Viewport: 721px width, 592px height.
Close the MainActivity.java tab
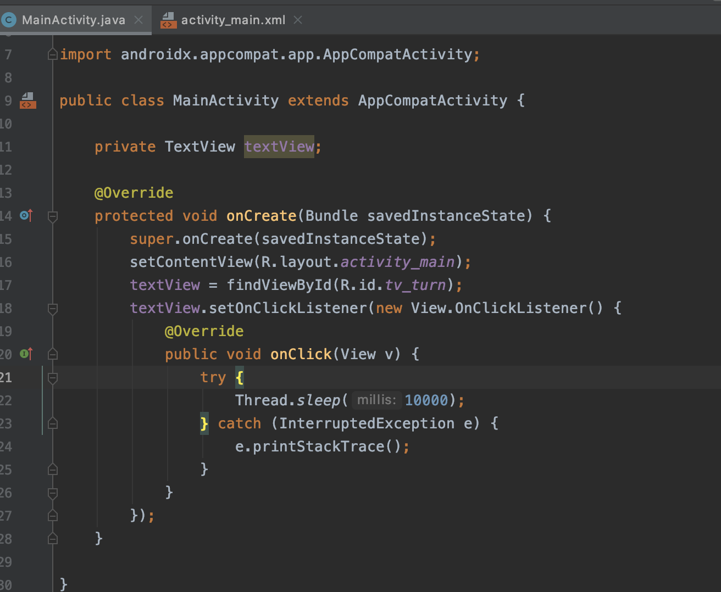pos(138,20)
